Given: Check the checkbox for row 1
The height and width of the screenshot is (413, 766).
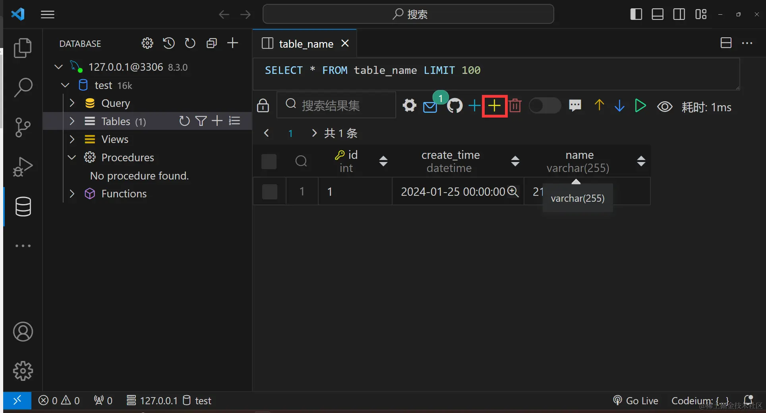Looking at the screenshot, I should pos(270,191).
